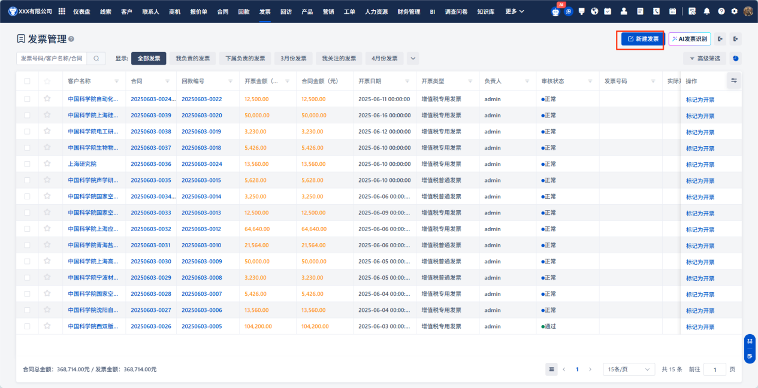Check the row with contract 20250603-0037
The image size is (758, 388).
tap(27, 147)
